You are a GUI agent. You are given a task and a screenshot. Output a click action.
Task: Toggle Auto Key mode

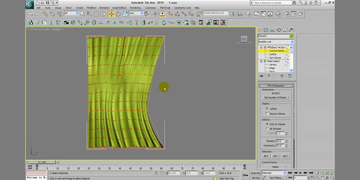click(x=256, y=173)
